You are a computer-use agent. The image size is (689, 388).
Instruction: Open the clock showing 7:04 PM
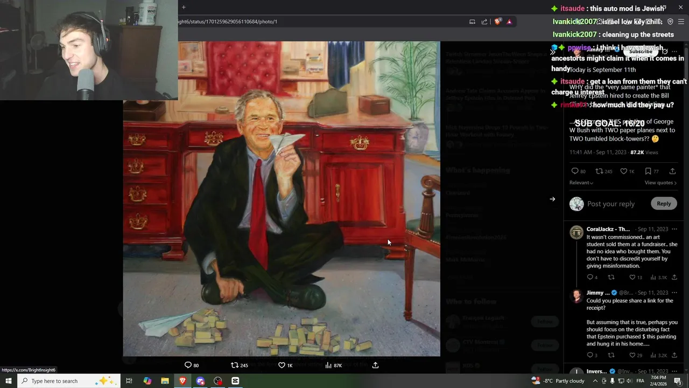658,381
